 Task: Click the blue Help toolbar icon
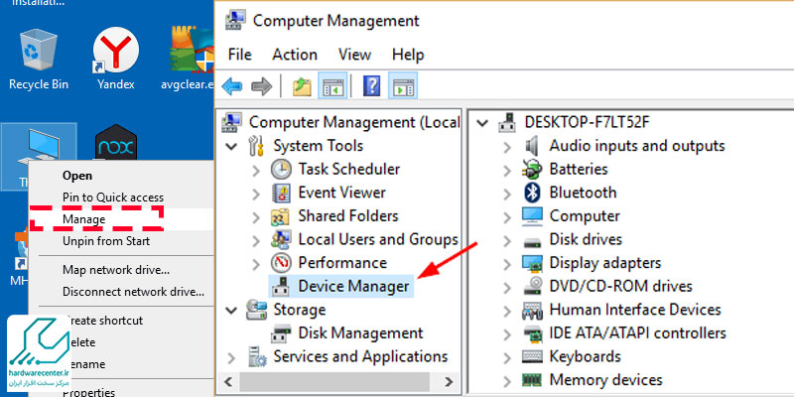click(372, 86)
